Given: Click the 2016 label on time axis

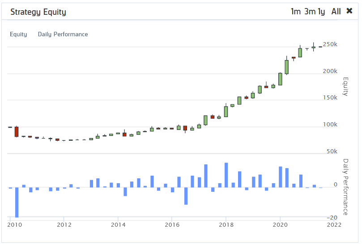Looking at the screenshot, I should [x=172, y=224].
